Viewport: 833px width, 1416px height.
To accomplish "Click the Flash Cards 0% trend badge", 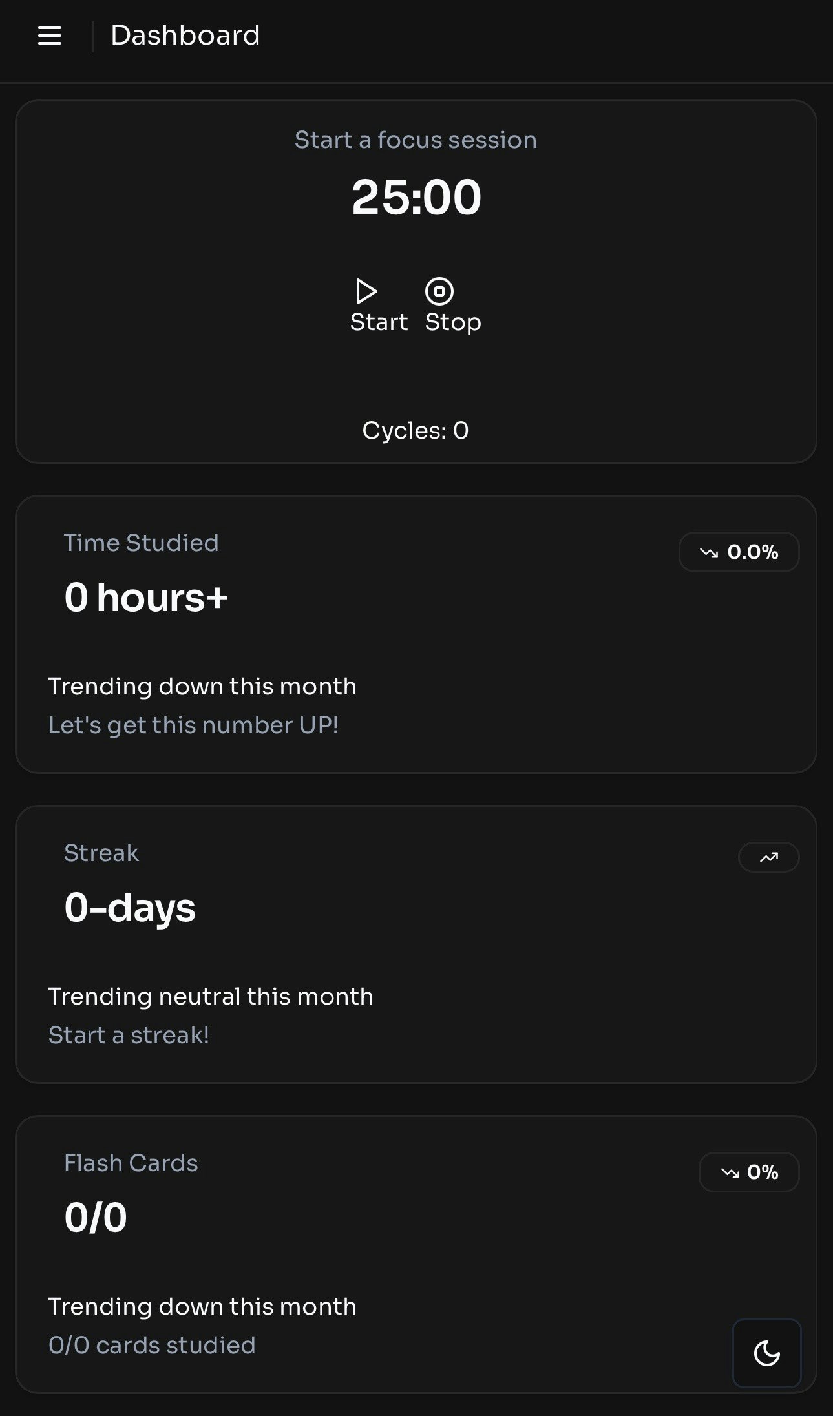I will coord(749,1172).
